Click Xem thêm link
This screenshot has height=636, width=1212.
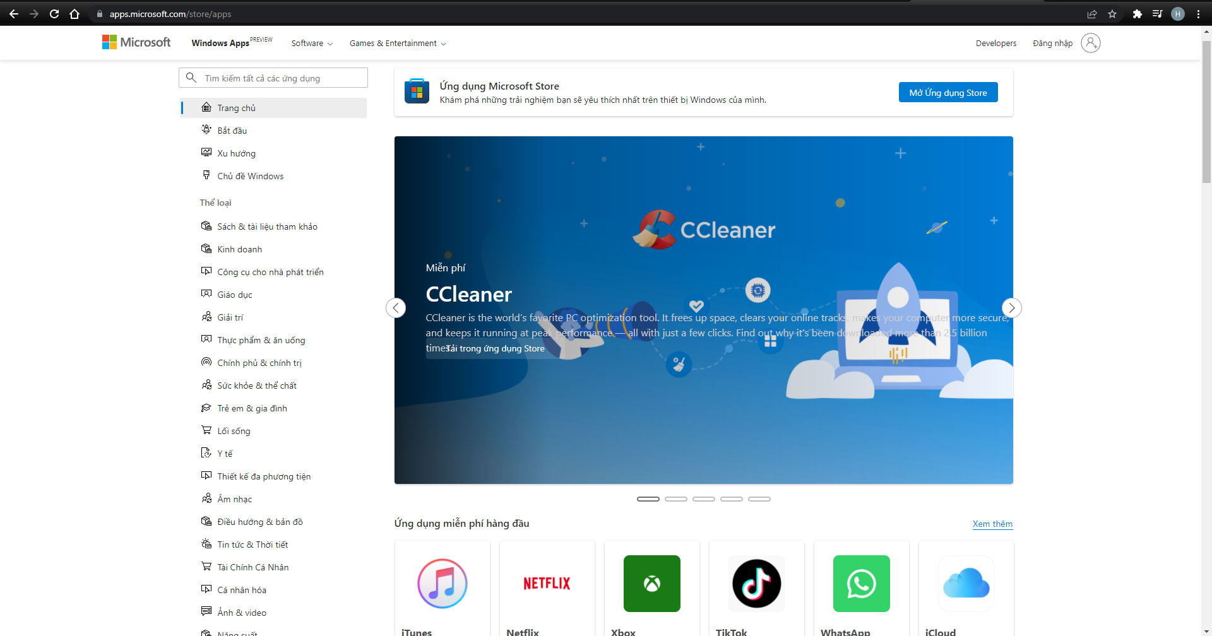(992, 524)
